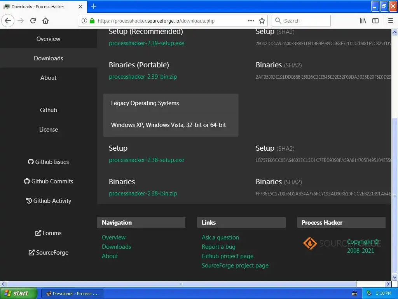Select Downloads in the left sidebar
The image size is (398, 299).
coord(48,58)
